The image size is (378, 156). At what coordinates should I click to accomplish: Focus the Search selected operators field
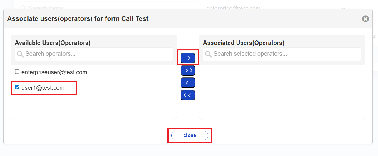285,54
